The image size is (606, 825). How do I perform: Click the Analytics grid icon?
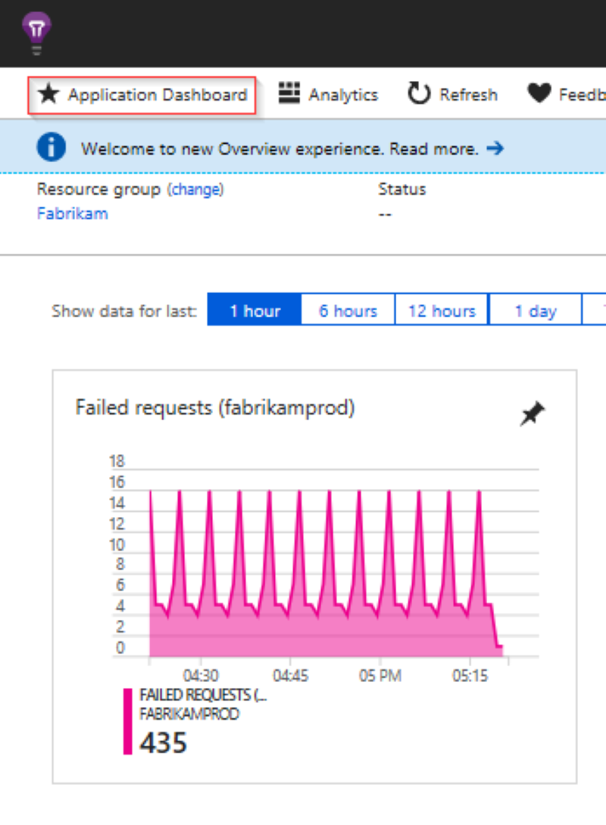pyautogui.click(x=289, y=93)
